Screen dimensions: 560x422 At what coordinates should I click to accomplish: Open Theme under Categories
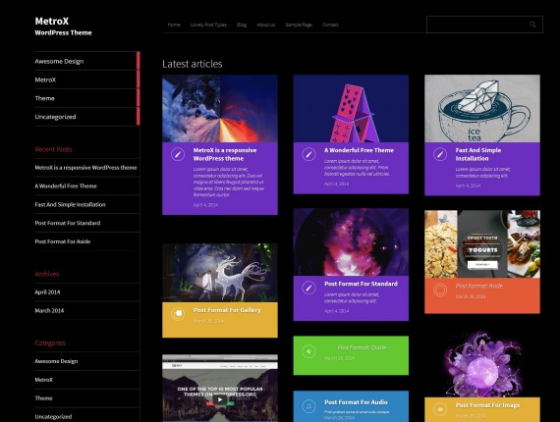tap(43, 398)
